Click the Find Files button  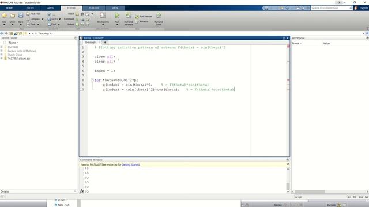pos(33,14)
